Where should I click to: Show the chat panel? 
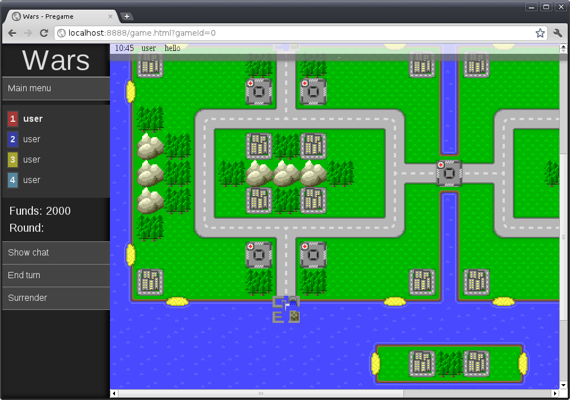click(x=56, y=253)
